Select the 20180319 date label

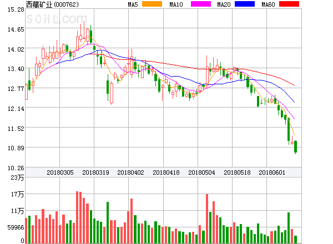tap(95, 172)
